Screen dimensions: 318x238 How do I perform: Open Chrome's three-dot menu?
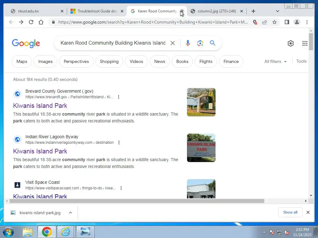(307, 22)
